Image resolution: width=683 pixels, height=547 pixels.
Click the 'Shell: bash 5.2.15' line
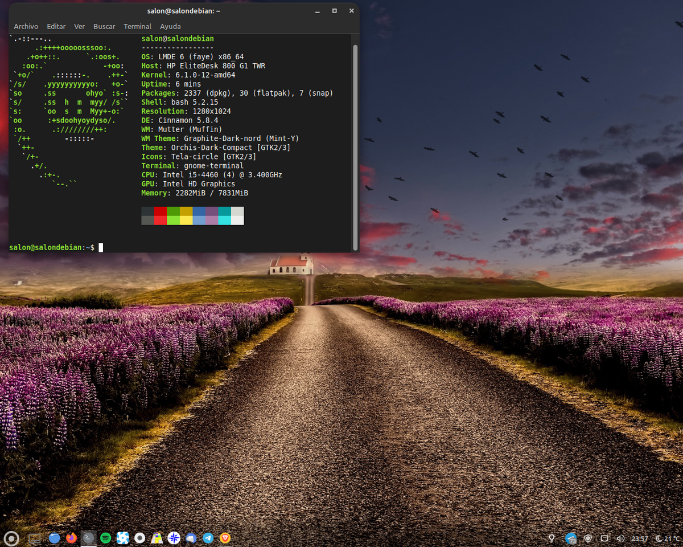click(x=180, y=102)
